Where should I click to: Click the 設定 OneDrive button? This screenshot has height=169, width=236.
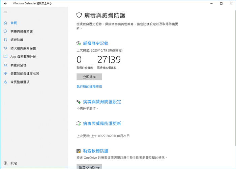89,166
